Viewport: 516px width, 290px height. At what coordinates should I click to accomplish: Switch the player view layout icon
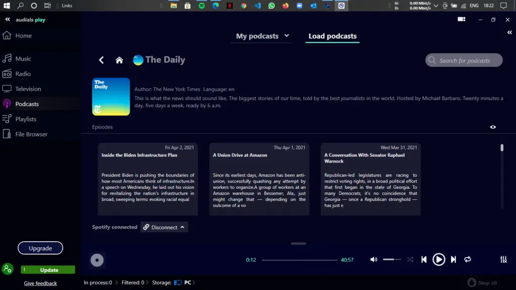[x=462, y=20]
